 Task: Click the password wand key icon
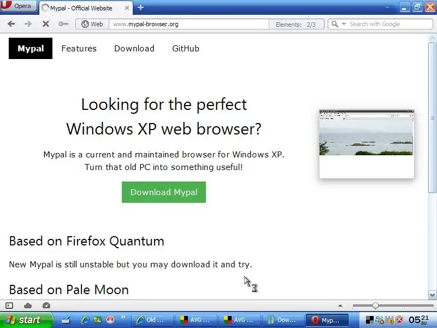[x=63, y=24]
